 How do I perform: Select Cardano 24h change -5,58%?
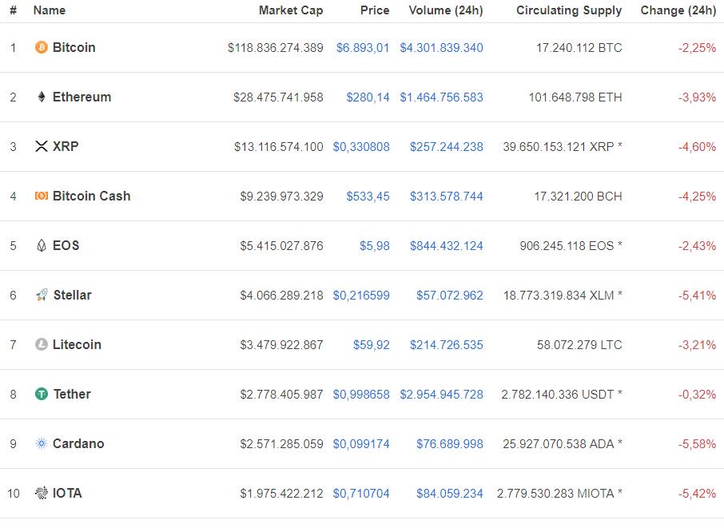(x=697, y=444)
